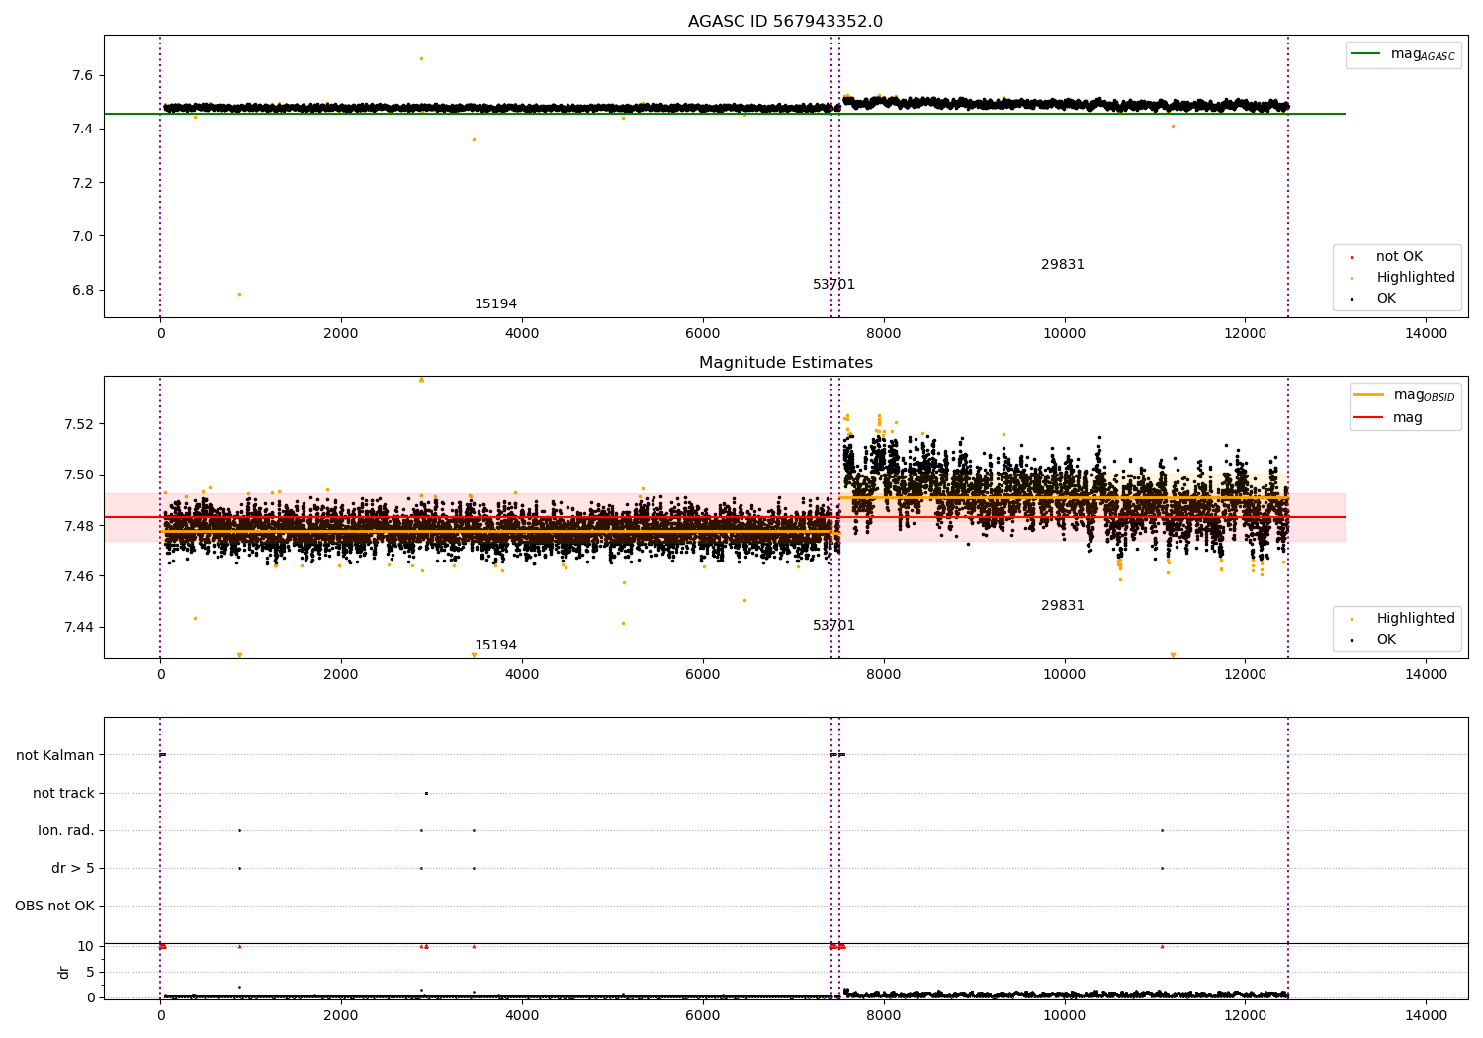Click the 7.44 y-axis tick label
The width and height of the screenshot is (1483, 1038).
pyautogui.click(x=78, y=628)
